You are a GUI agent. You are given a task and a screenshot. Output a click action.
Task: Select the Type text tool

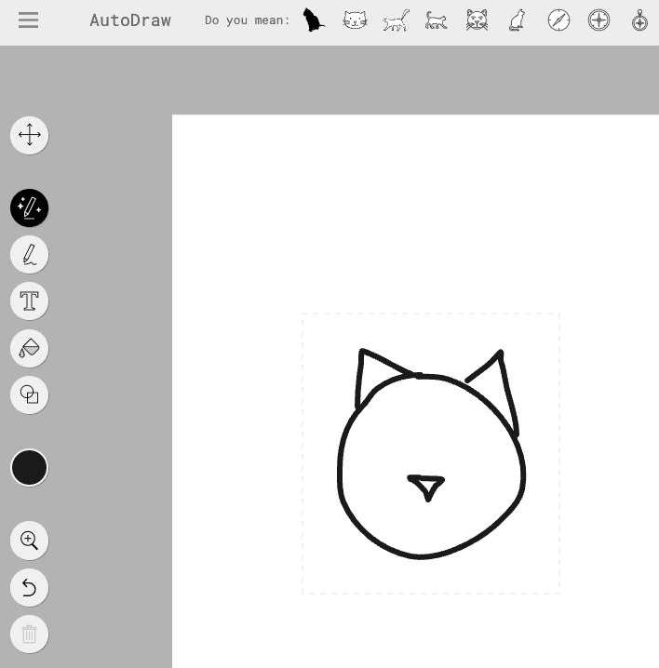click(29, 301)
